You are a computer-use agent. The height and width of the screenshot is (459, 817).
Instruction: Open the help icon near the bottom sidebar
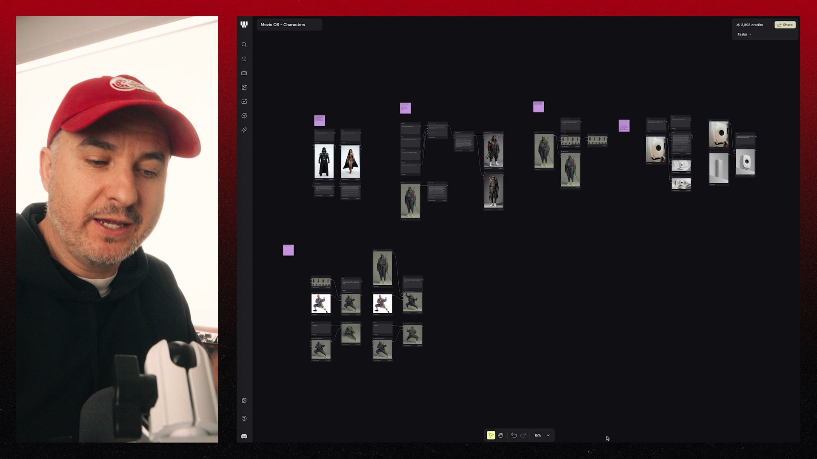pos(244,418)
